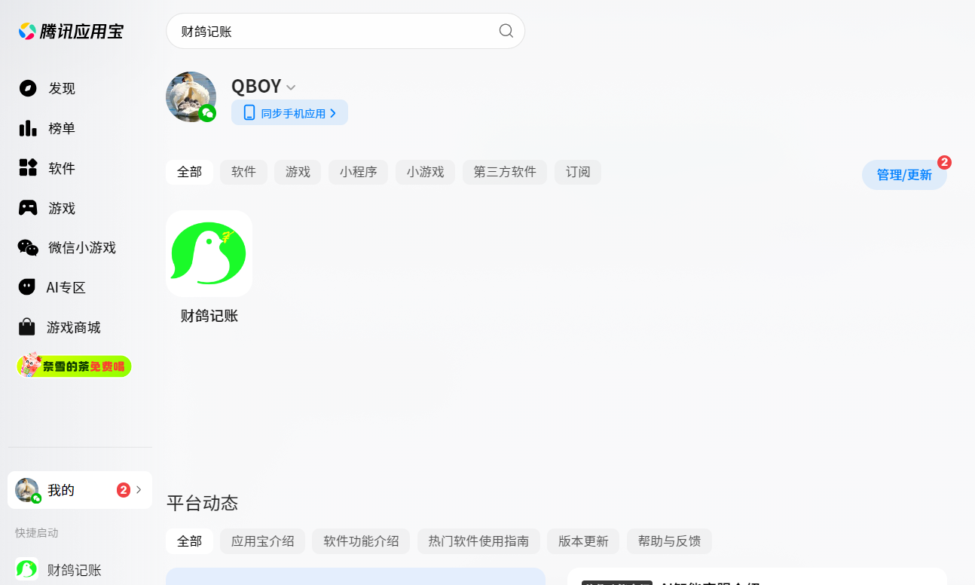Switch to the 小程序 filter tab

(358, 172)
